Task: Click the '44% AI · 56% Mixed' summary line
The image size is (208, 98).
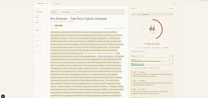Action: coord(152,48)
